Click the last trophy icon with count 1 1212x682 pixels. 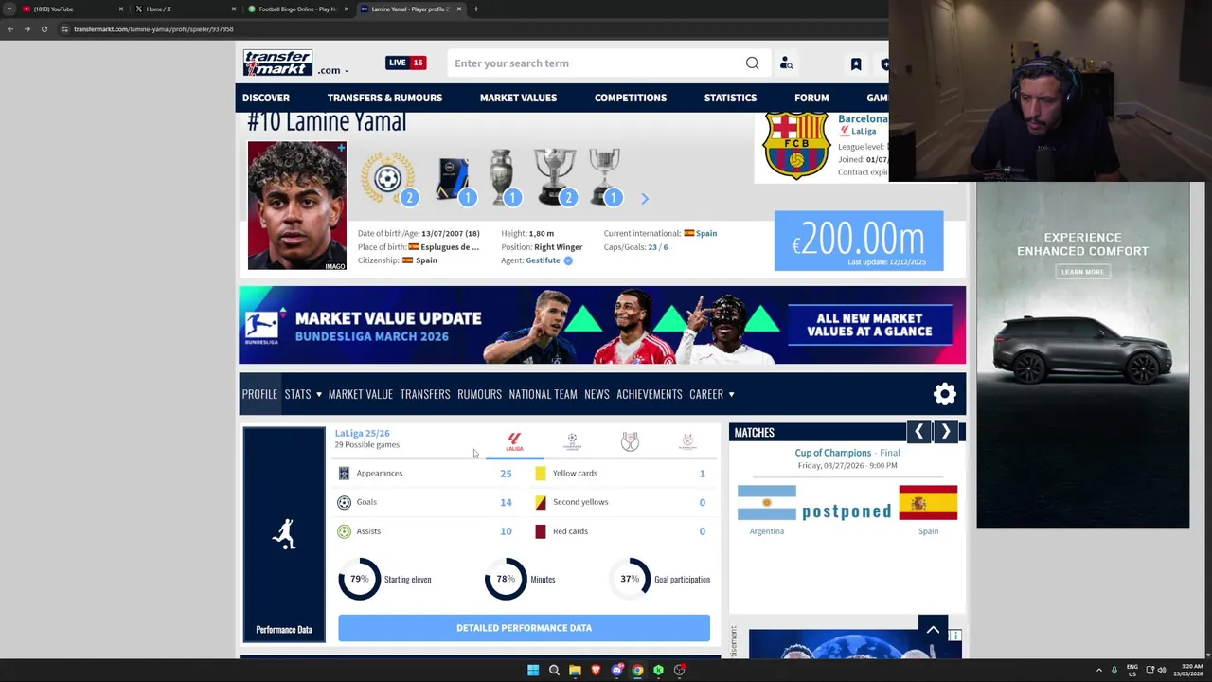point(604,177)
